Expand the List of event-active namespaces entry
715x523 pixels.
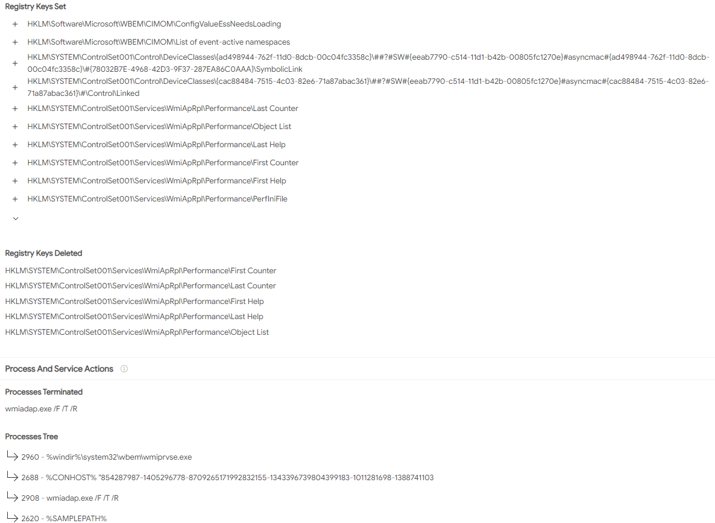(15, 42)
